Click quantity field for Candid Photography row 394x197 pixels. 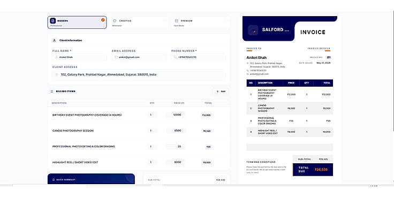(x=152, y=131)
